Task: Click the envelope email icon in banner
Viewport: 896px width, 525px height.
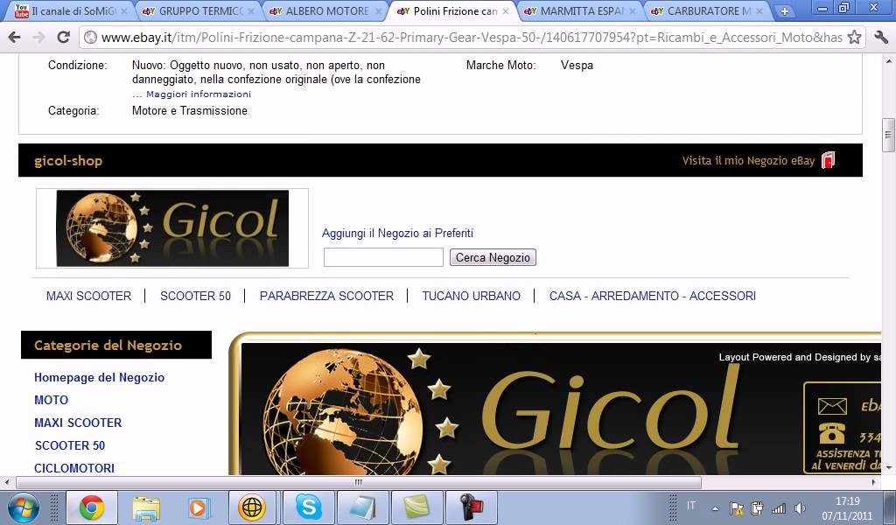Action: pos(832,406)
